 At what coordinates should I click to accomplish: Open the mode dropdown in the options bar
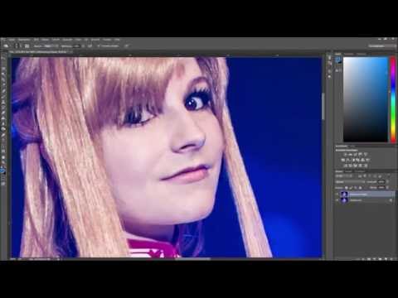(51, 46)
